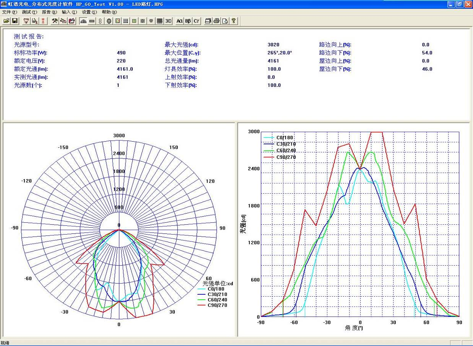Select the polar curve view icon

coord(83,21)
